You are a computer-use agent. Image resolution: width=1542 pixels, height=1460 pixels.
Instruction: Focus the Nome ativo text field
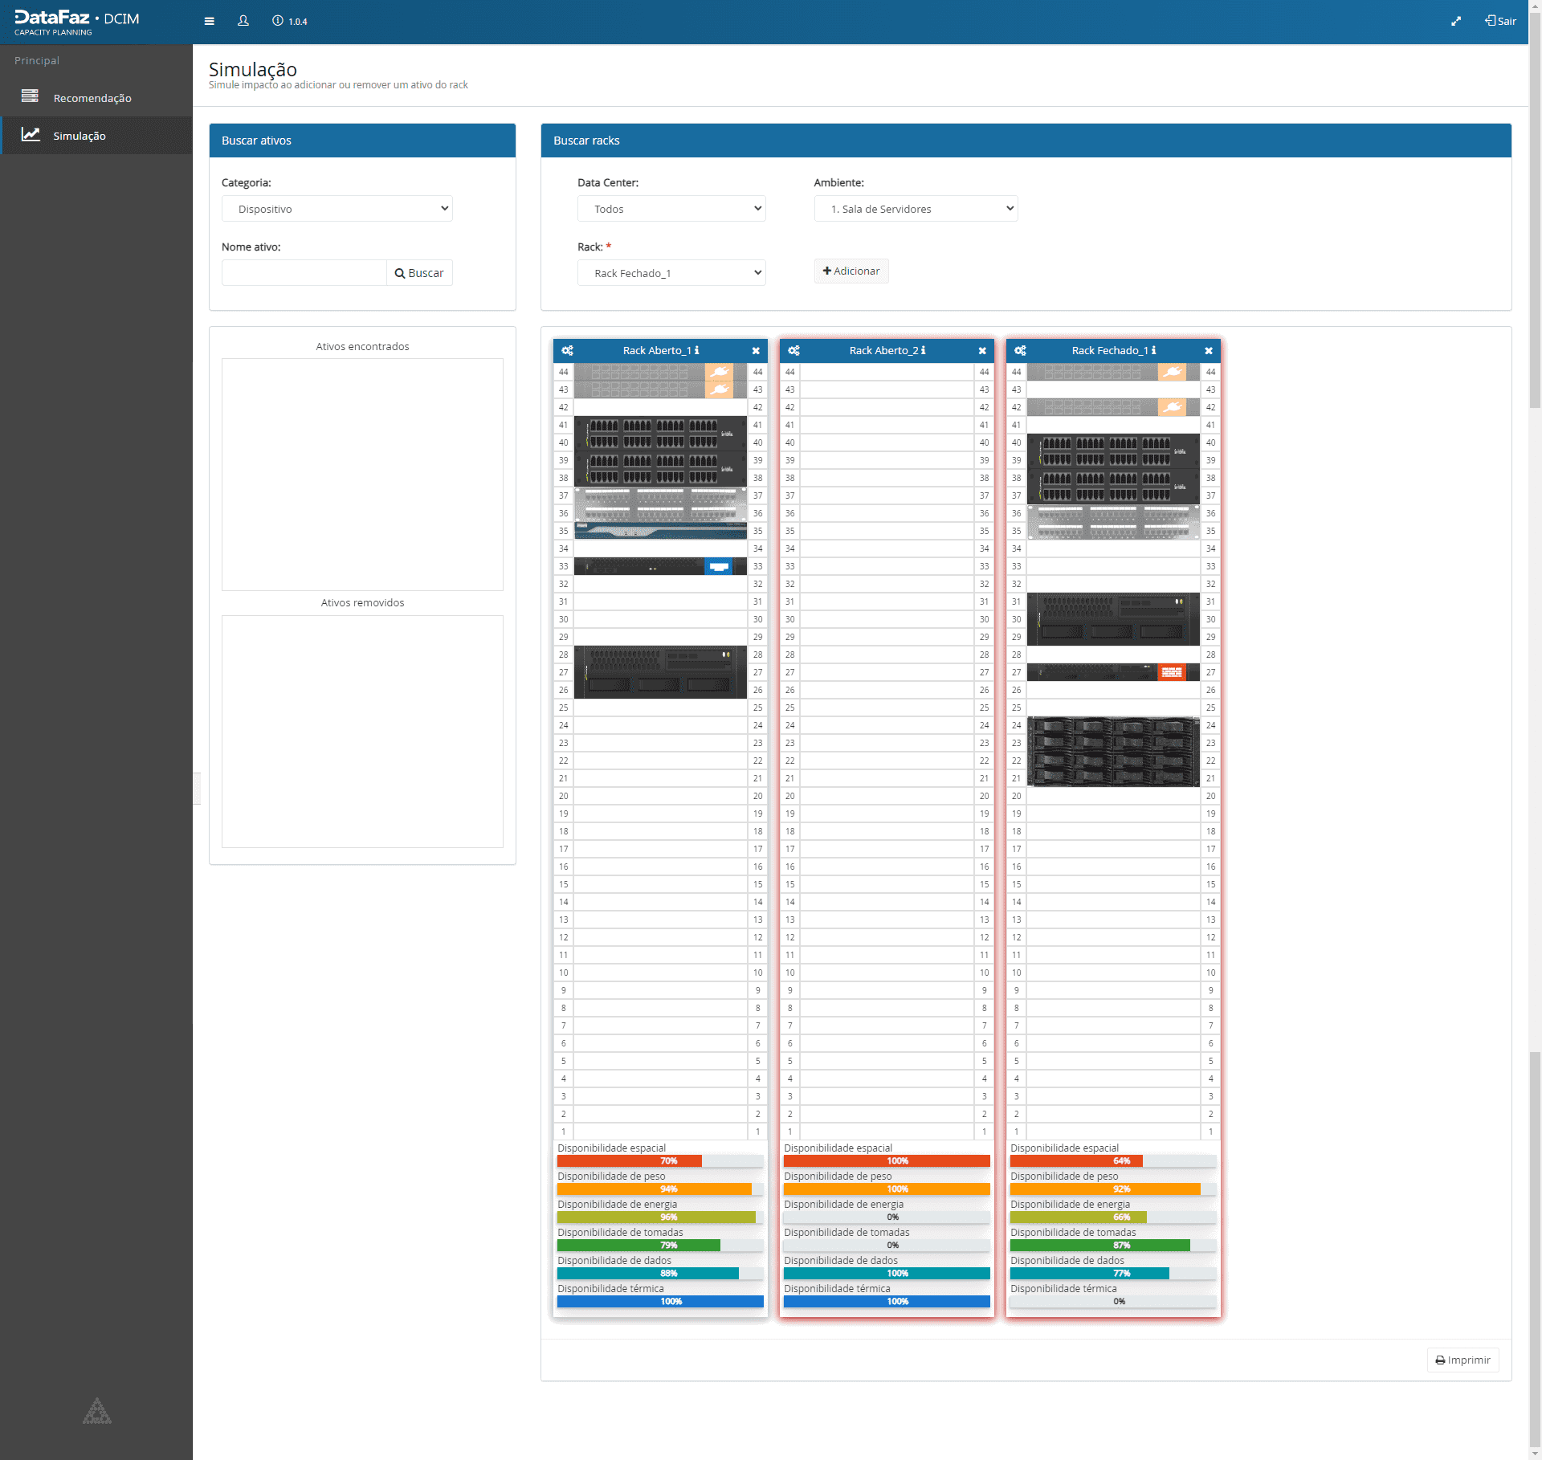pyautogui.click(x=304, y=273)
